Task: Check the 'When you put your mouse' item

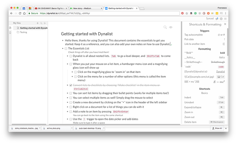Action: pos(71,64)
